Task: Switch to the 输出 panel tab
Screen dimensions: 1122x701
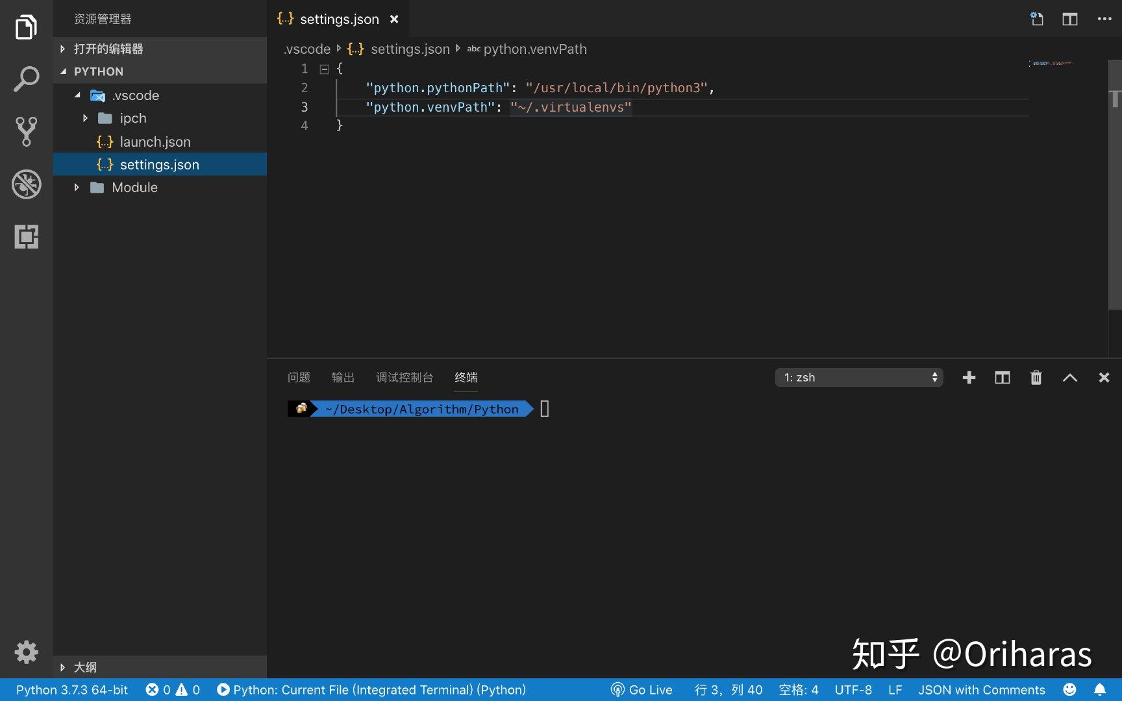Action: [343, 377]
